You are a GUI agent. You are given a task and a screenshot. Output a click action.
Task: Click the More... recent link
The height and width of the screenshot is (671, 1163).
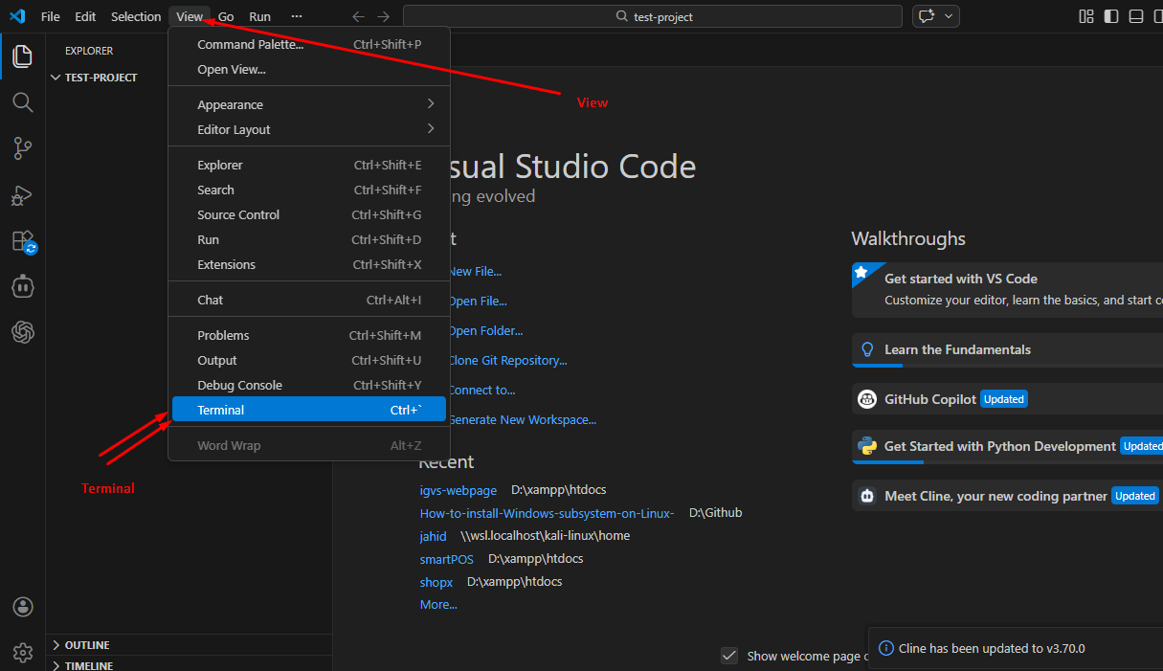tap(438, 604)
